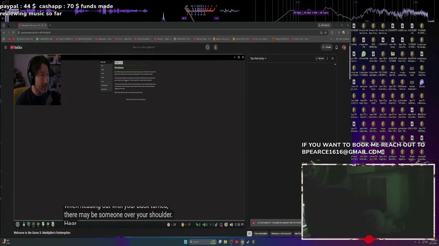This screenshot has height=246, width=439.
Task: Go to the YouTube home logo
Action: tap(16, 47)
